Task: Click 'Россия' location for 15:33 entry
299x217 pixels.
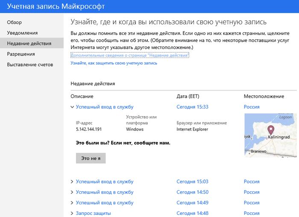Action: [252, 107]
